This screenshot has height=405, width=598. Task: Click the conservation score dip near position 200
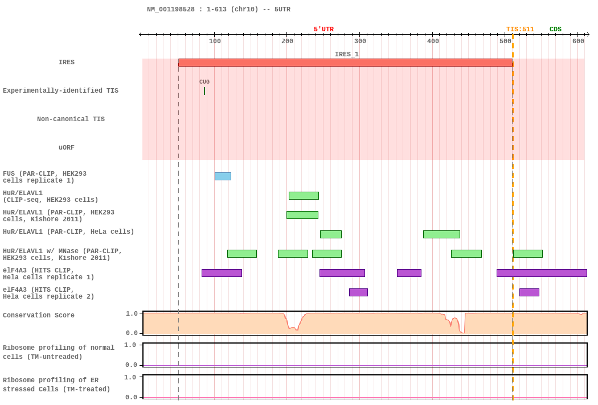pyautogui.click(x=293, y=324)
